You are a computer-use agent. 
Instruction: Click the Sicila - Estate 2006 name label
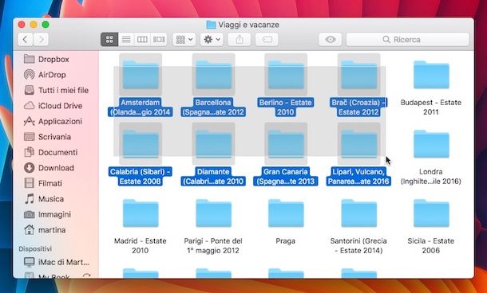[431, 245]
